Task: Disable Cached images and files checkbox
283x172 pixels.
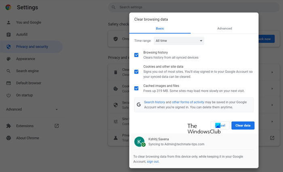Action: click(136, 88)
